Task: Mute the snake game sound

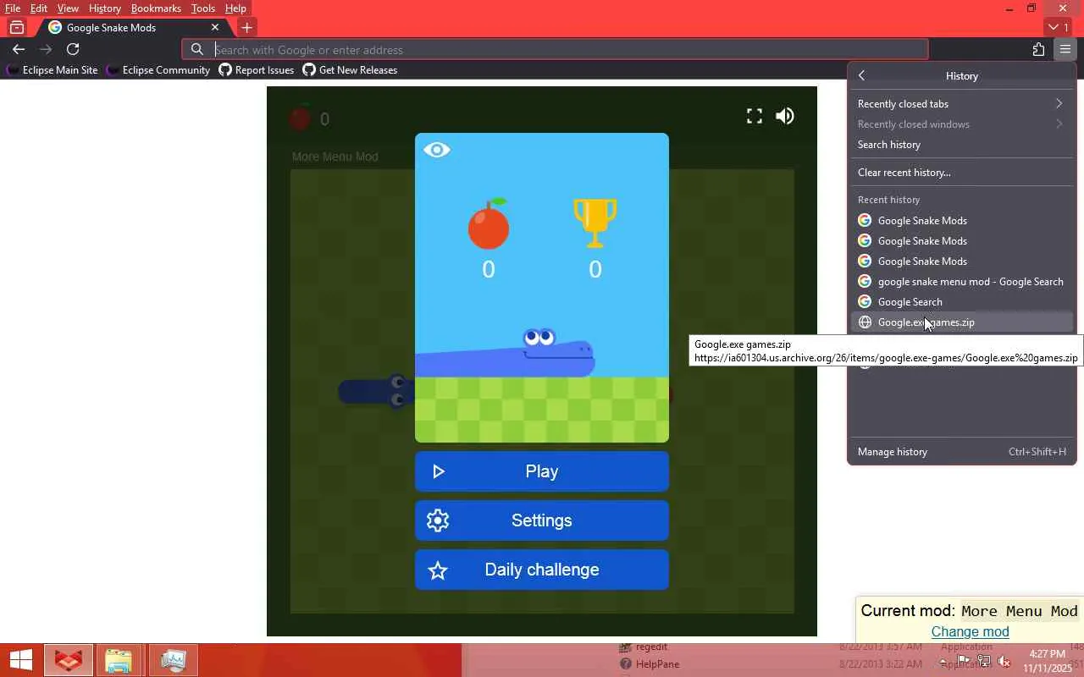Action: point(785,116)
